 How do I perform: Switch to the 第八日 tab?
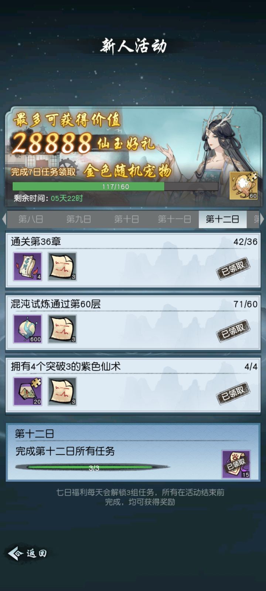click(31, 219)
